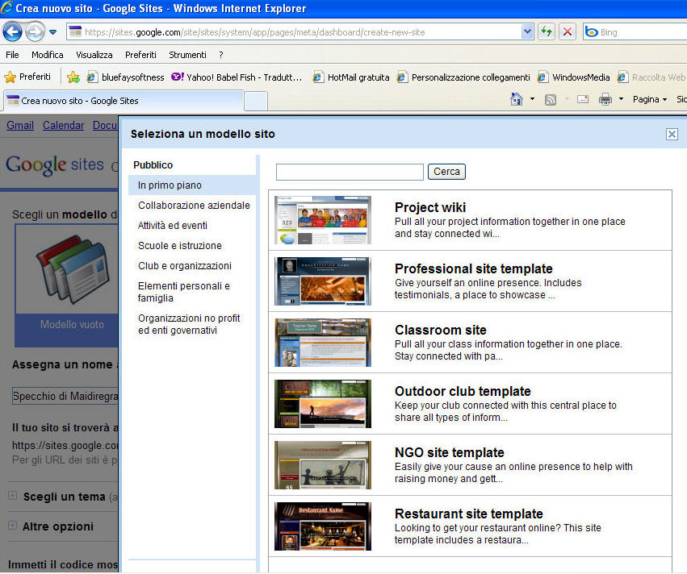Go back with the browser Back arrow
This screenshot has height=574, width=687.
tap(12, 32)
